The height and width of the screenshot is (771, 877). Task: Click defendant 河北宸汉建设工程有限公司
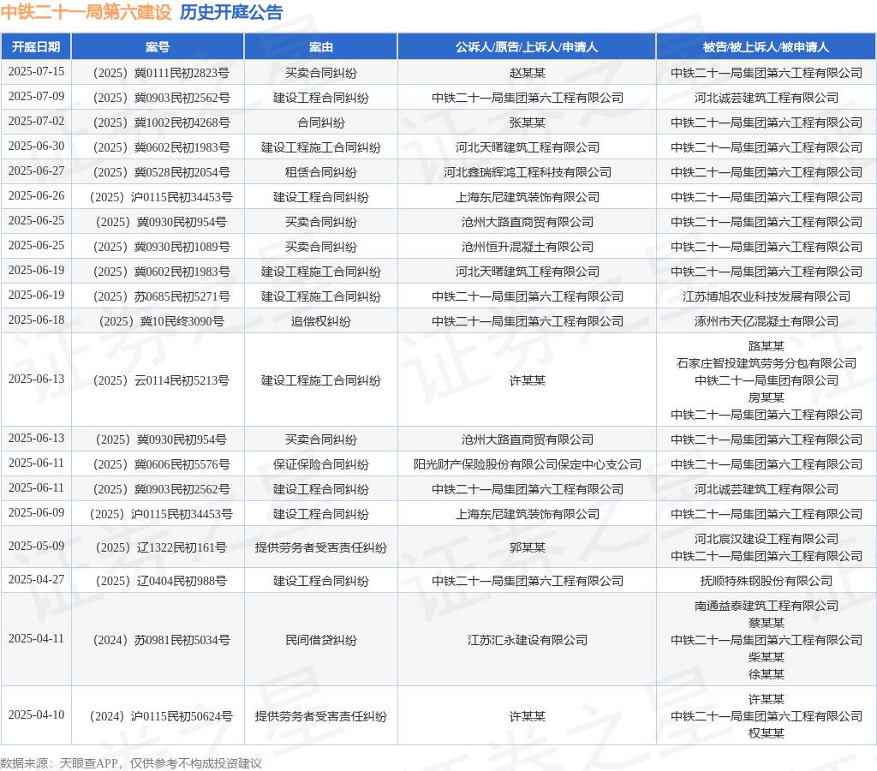point(767,539)
